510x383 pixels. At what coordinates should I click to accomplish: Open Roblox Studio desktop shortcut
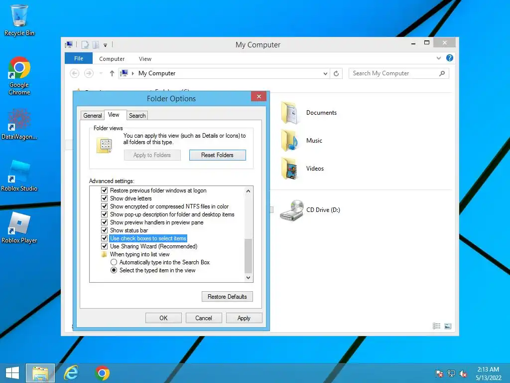pos(19,175)
